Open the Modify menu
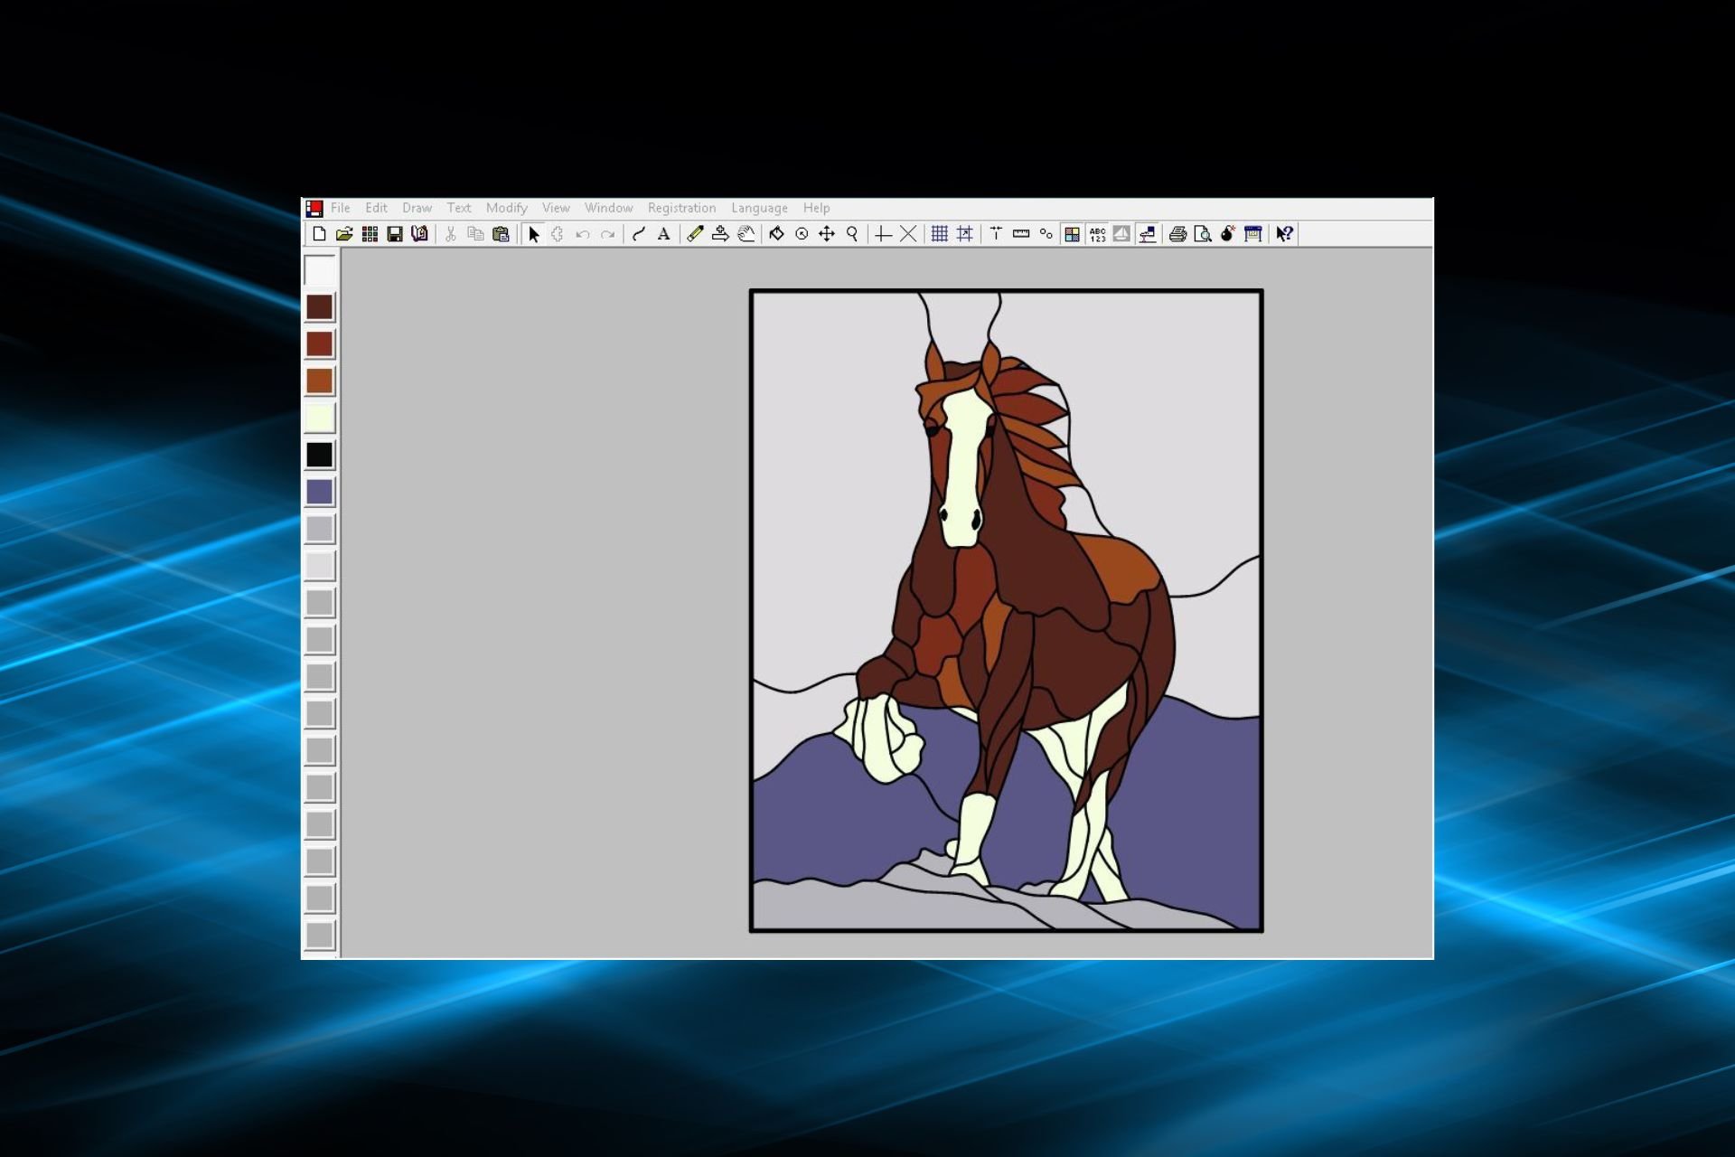1735x1157 pixels. [506, 208]
